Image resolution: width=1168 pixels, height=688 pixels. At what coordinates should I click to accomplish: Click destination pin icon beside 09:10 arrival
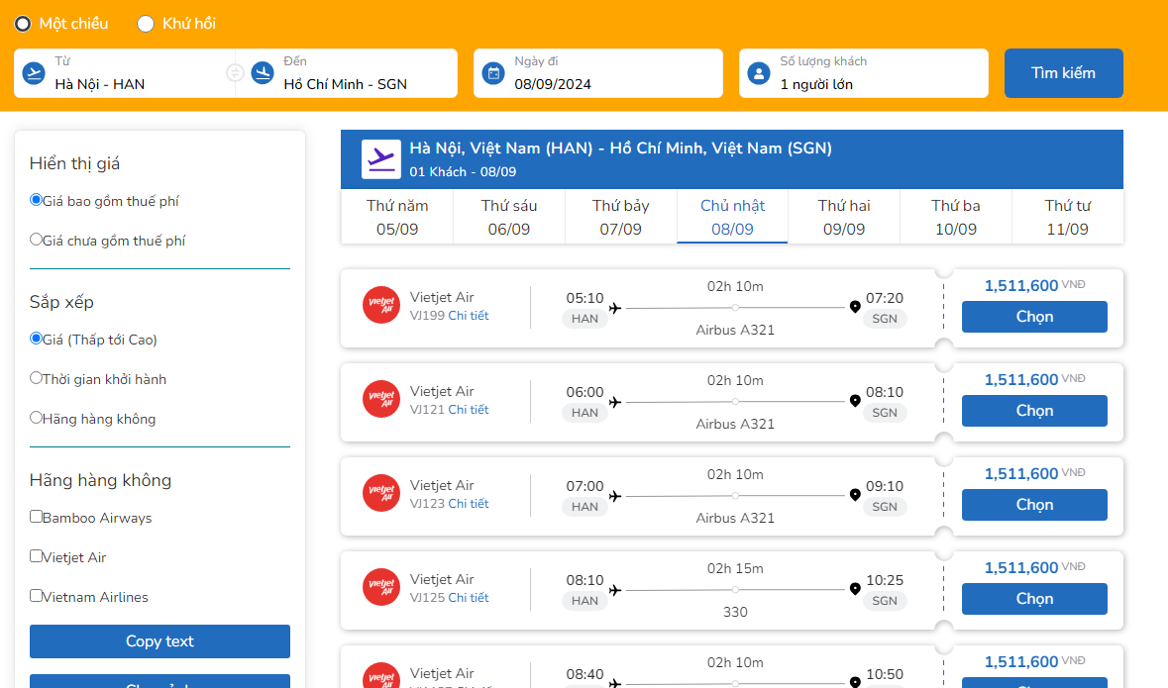coord(855,494)
